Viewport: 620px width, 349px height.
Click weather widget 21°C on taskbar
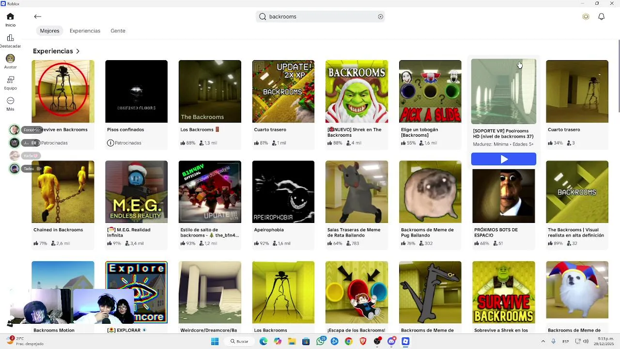click(25, 341)
